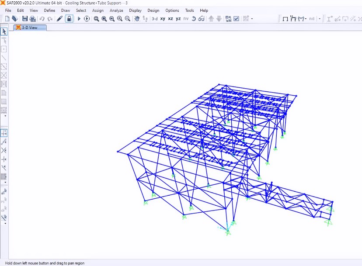Click the Snap to Points icon

(x=4, y=133)
